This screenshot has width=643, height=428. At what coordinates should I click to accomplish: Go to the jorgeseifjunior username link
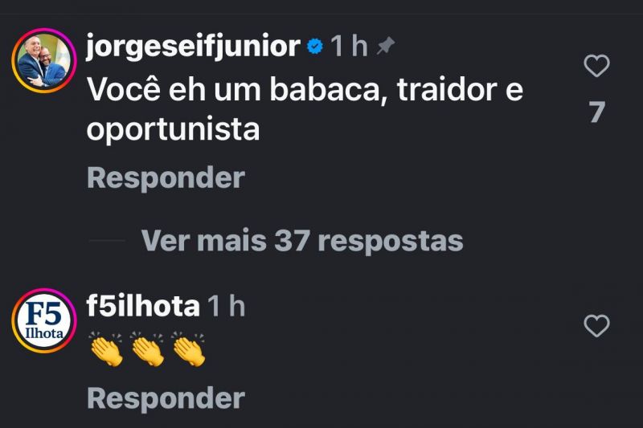(x=193, y=47)
